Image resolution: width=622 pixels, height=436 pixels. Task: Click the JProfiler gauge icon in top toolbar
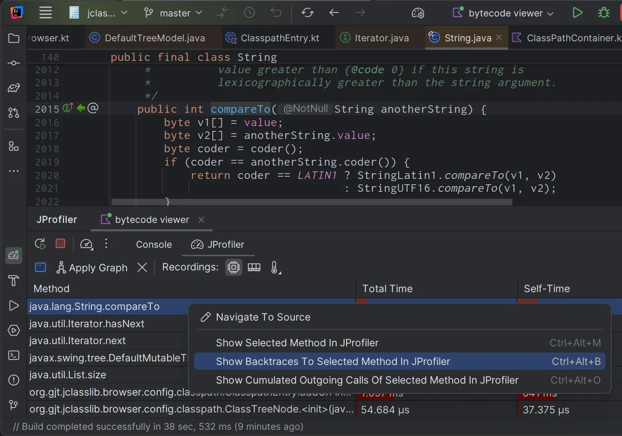tap(418, 13)
